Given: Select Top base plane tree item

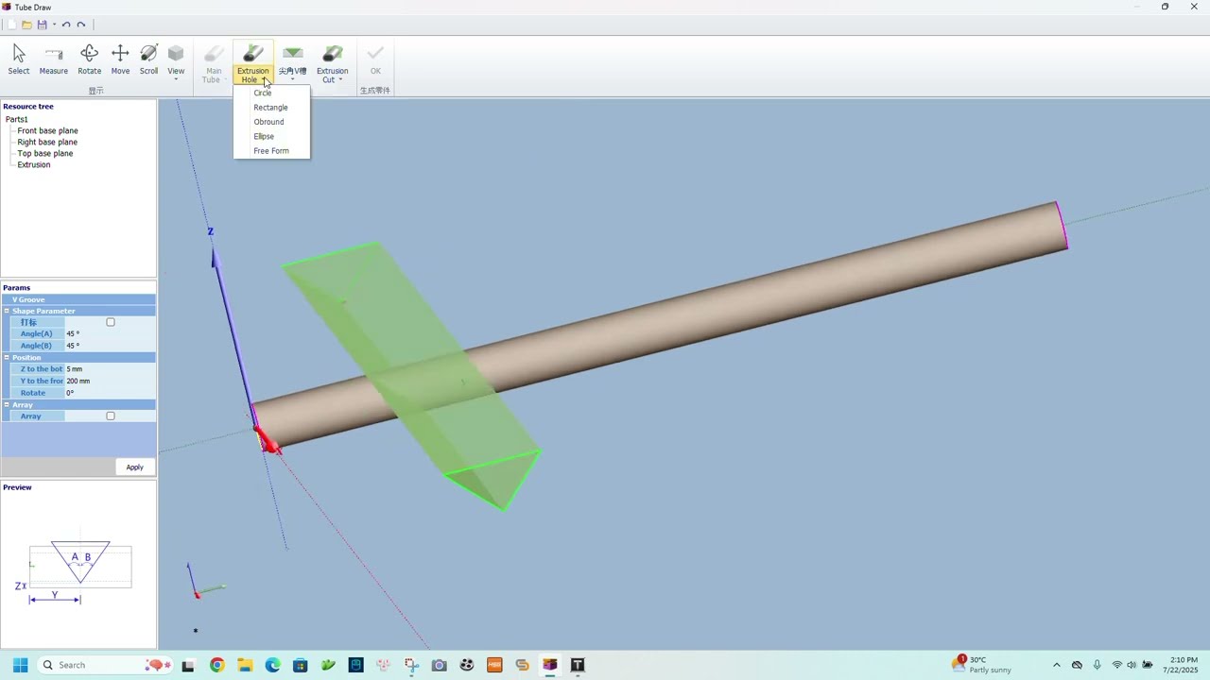Looking at the screenshot, I should tap(44, 153).
